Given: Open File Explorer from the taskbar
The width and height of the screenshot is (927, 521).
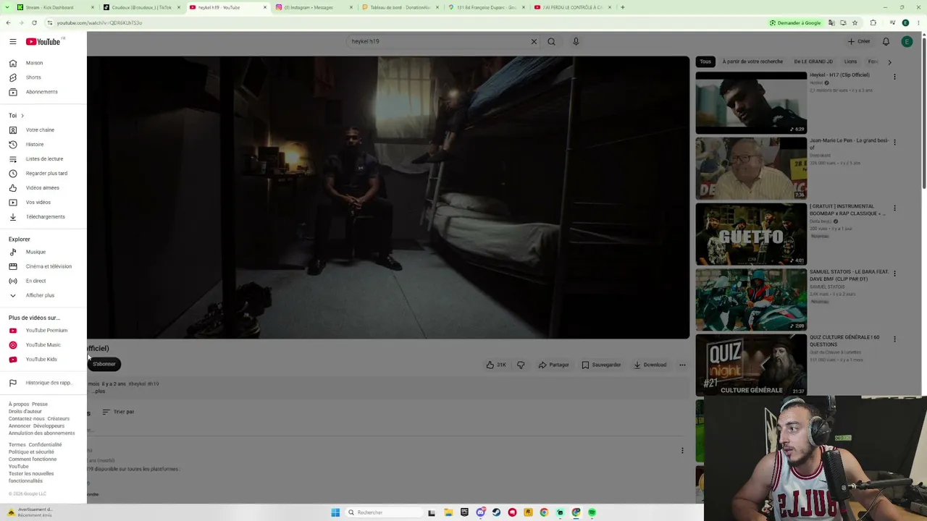Looking at the screenshot, I should (x=448, y=512).
